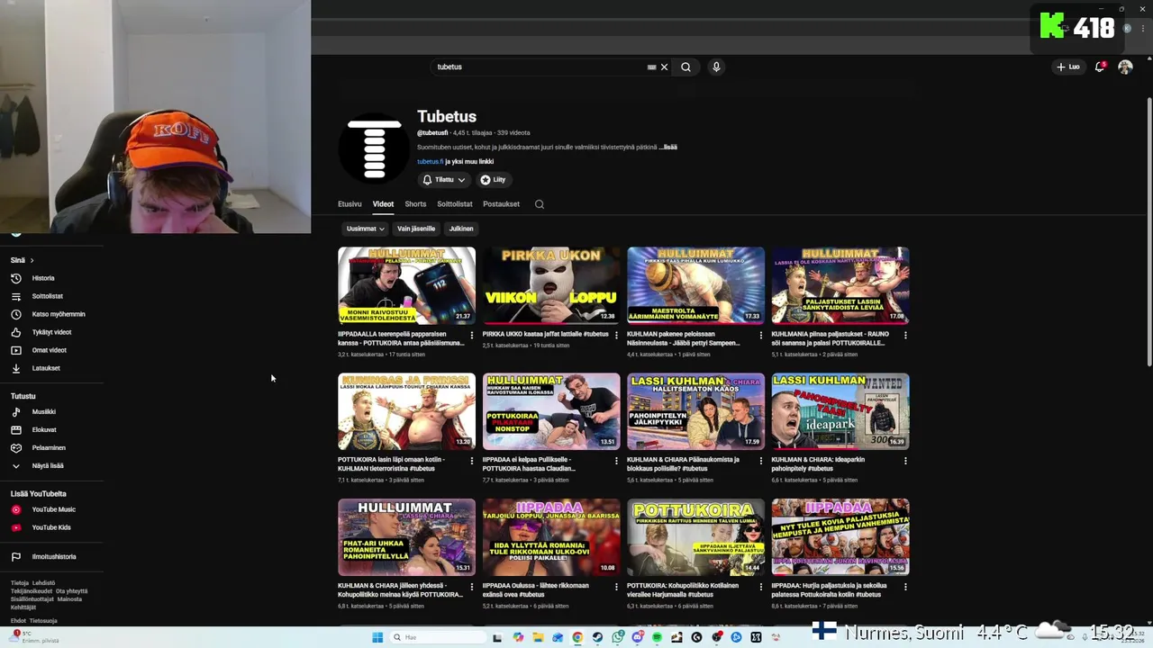This screenshot has height=648, width=1153.
Task: Click the Liity join button
Action: pyautogui.click(x=493, y=180)
